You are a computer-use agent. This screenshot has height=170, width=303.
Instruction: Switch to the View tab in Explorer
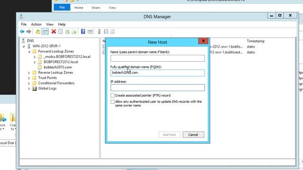pyautogui.click(x=112, y=8)
